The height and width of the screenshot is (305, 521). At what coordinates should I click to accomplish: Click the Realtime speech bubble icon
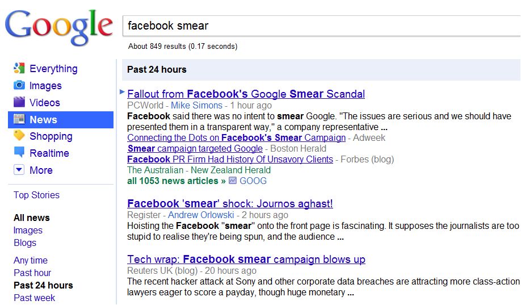[x=19, y=153]
